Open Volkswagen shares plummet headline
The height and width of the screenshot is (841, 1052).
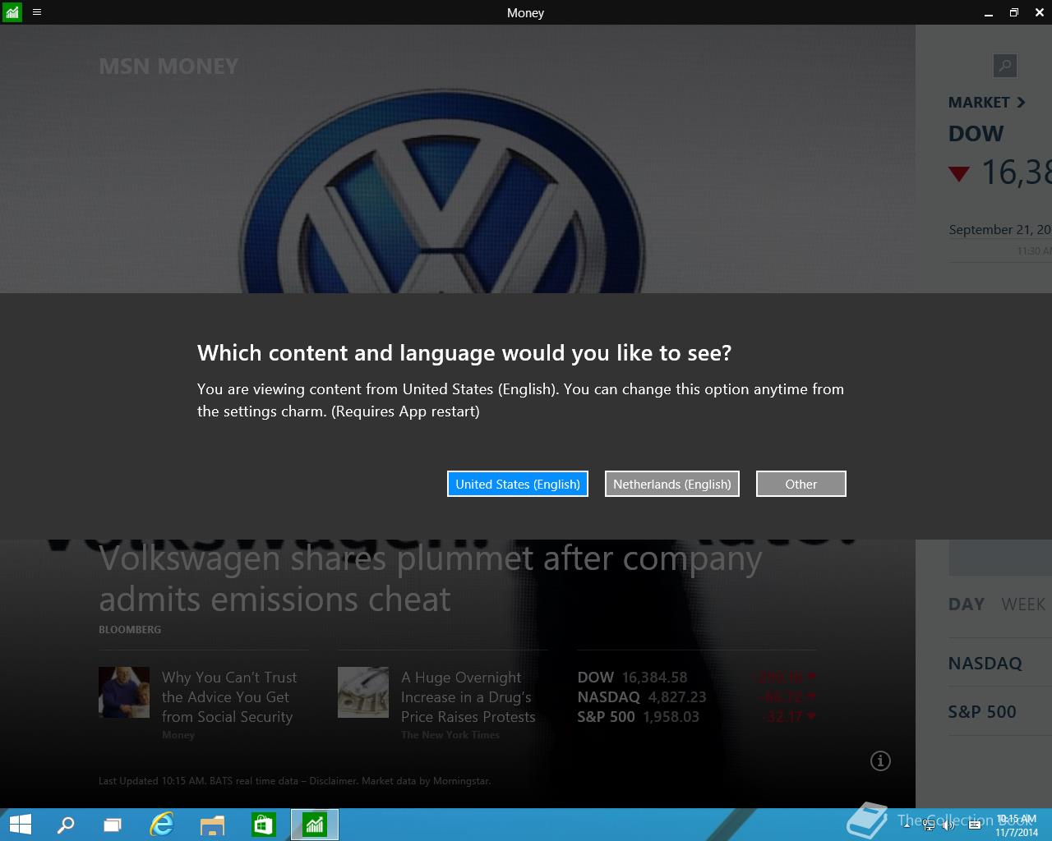pos(430,578)
